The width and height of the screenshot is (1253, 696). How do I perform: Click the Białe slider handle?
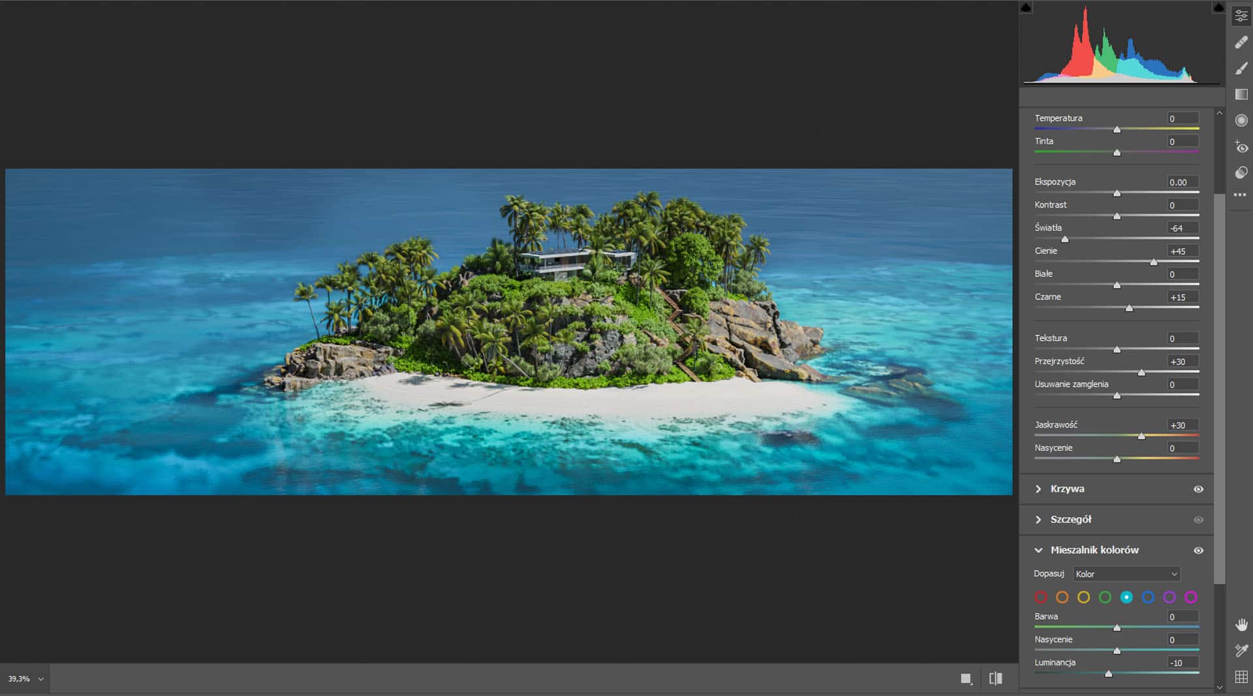[1117, 285]
